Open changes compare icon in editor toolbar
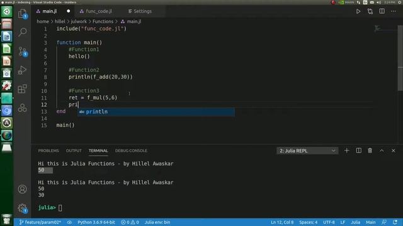Image resolution: width=403 pixels, height=226 pixels. pyautogui.click(x=370, y=11)
